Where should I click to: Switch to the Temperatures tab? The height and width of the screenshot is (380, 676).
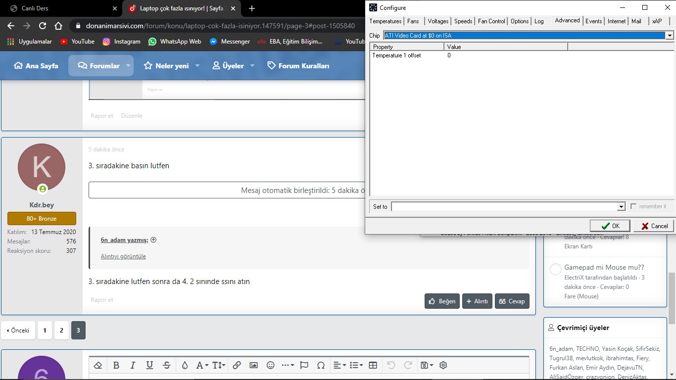click(386, 21)
